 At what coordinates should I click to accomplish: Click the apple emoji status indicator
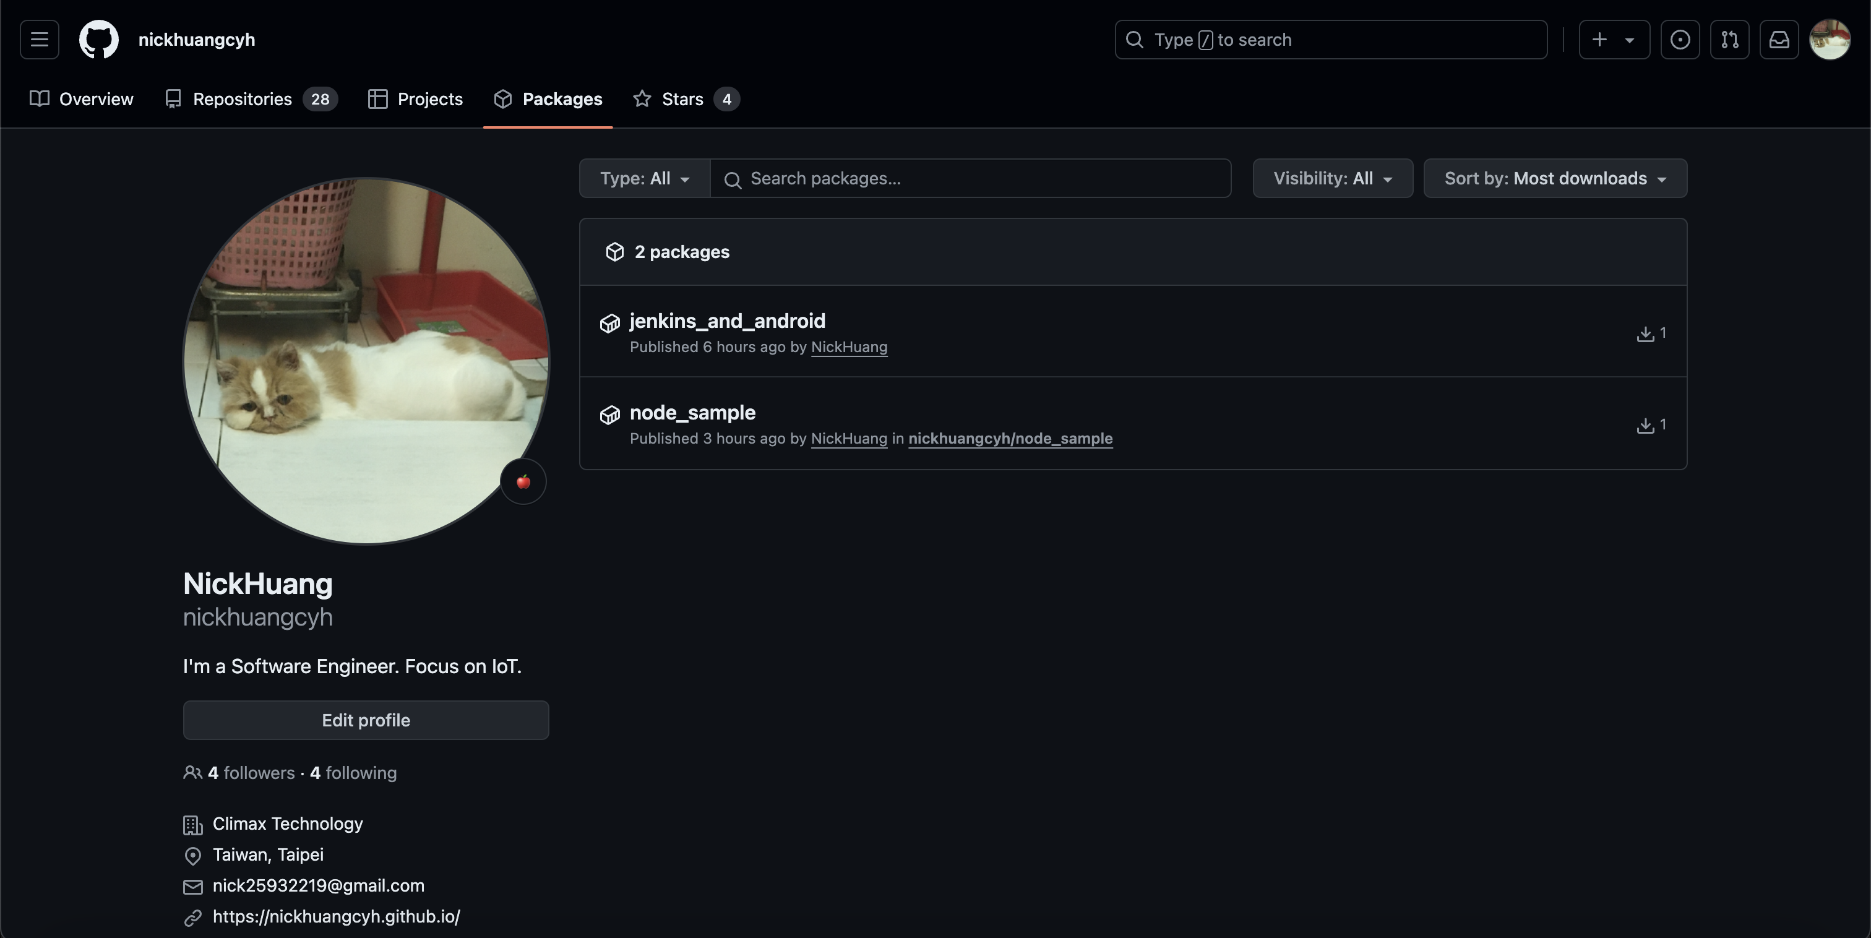(523, 481)
